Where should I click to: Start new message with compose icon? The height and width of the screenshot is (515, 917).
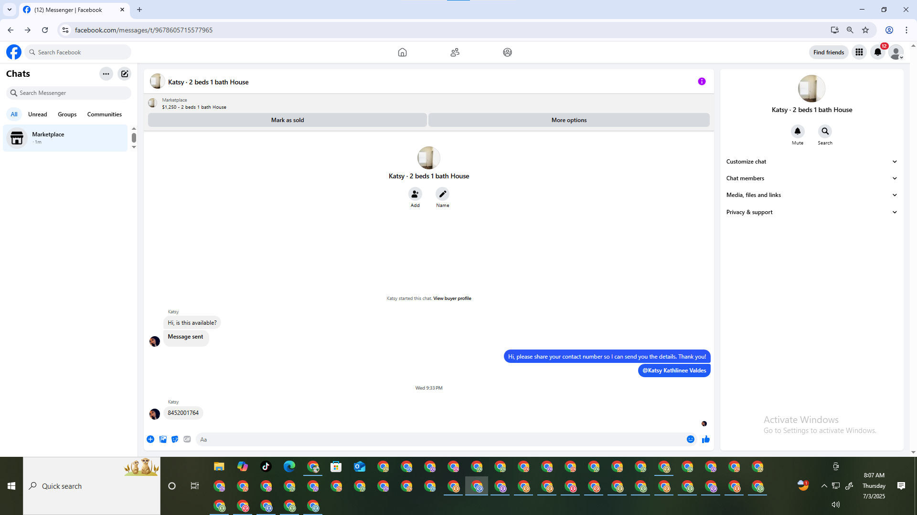pos(125,74)
